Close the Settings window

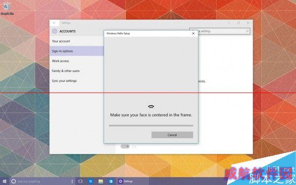point(248,23)
